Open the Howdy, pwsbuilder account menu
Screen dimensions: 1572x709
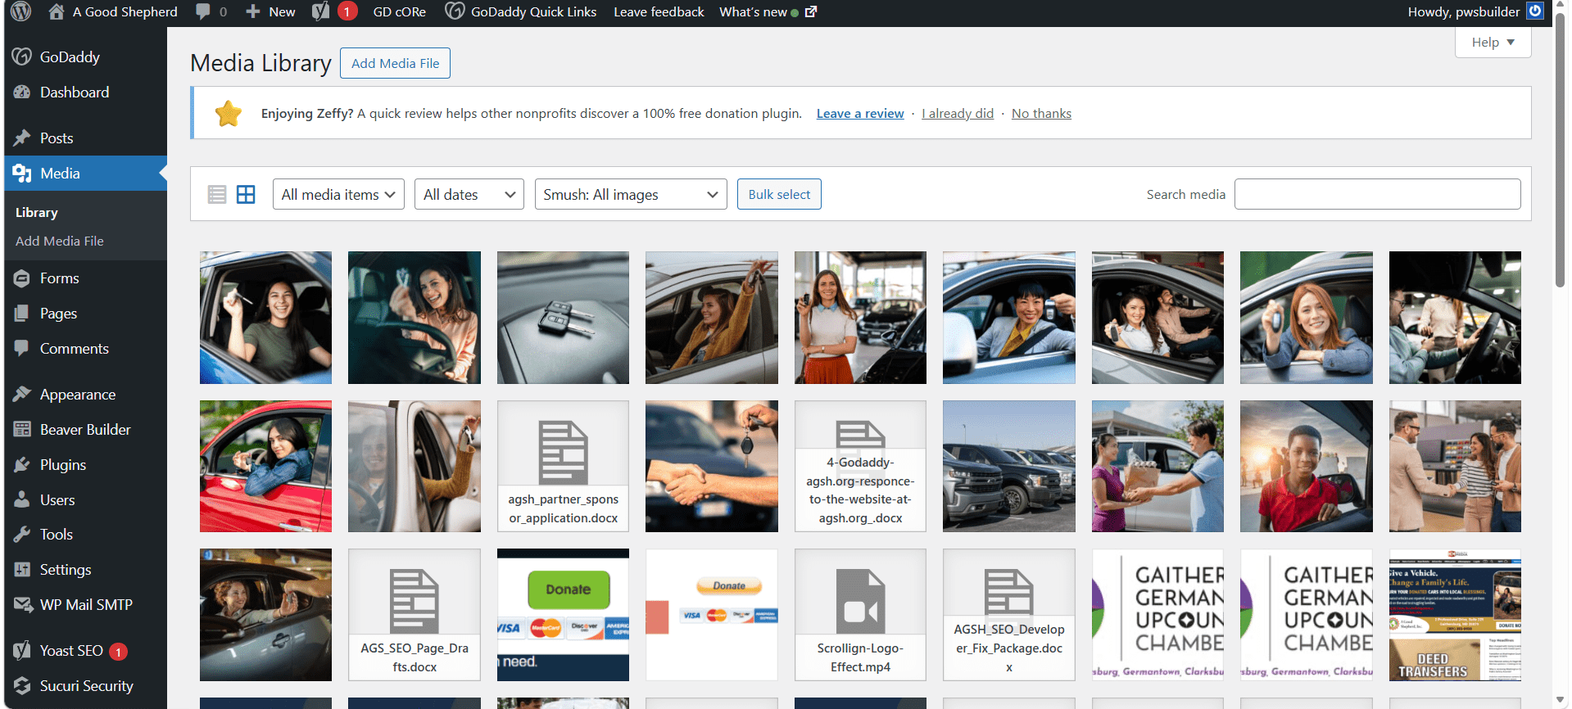(1475, 11)
